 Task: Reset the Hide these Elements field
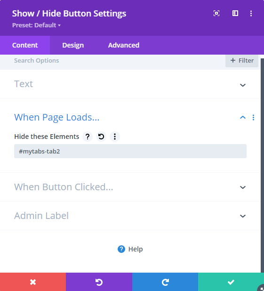point(101,137)
